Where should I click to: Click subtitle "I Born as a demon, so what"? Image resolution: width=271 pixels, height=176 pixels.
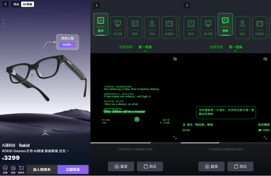pyautogui.click(x=121, y=104)
